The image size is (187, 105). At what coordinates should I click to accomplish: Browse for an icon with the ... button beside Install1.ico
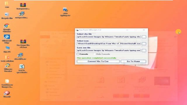pos(144,44)
